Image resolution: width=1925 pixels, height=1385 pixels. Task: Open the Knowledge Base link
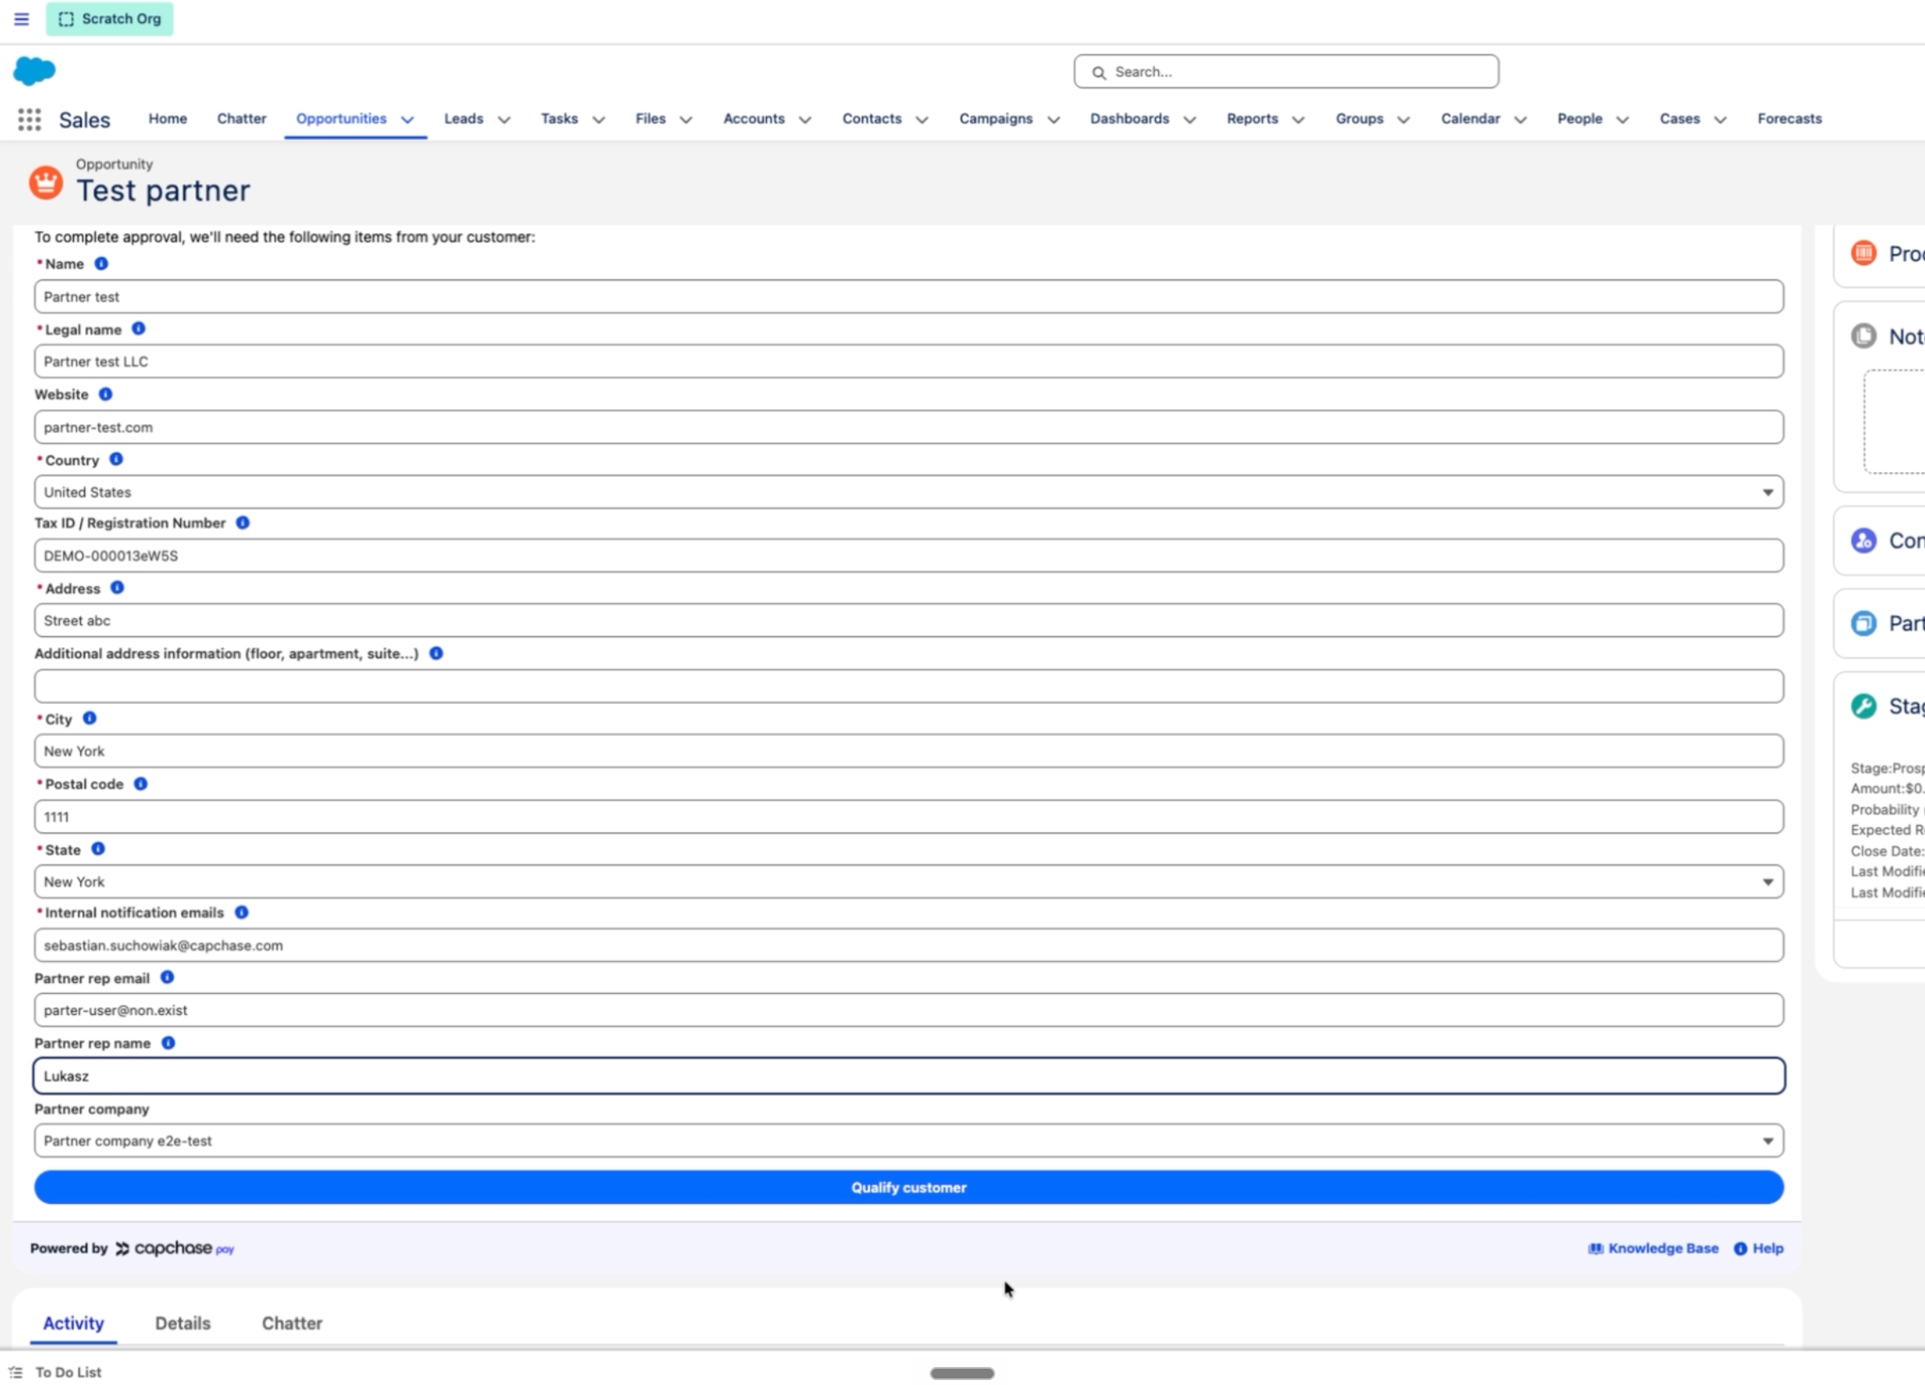(x=1653, y=1248)
